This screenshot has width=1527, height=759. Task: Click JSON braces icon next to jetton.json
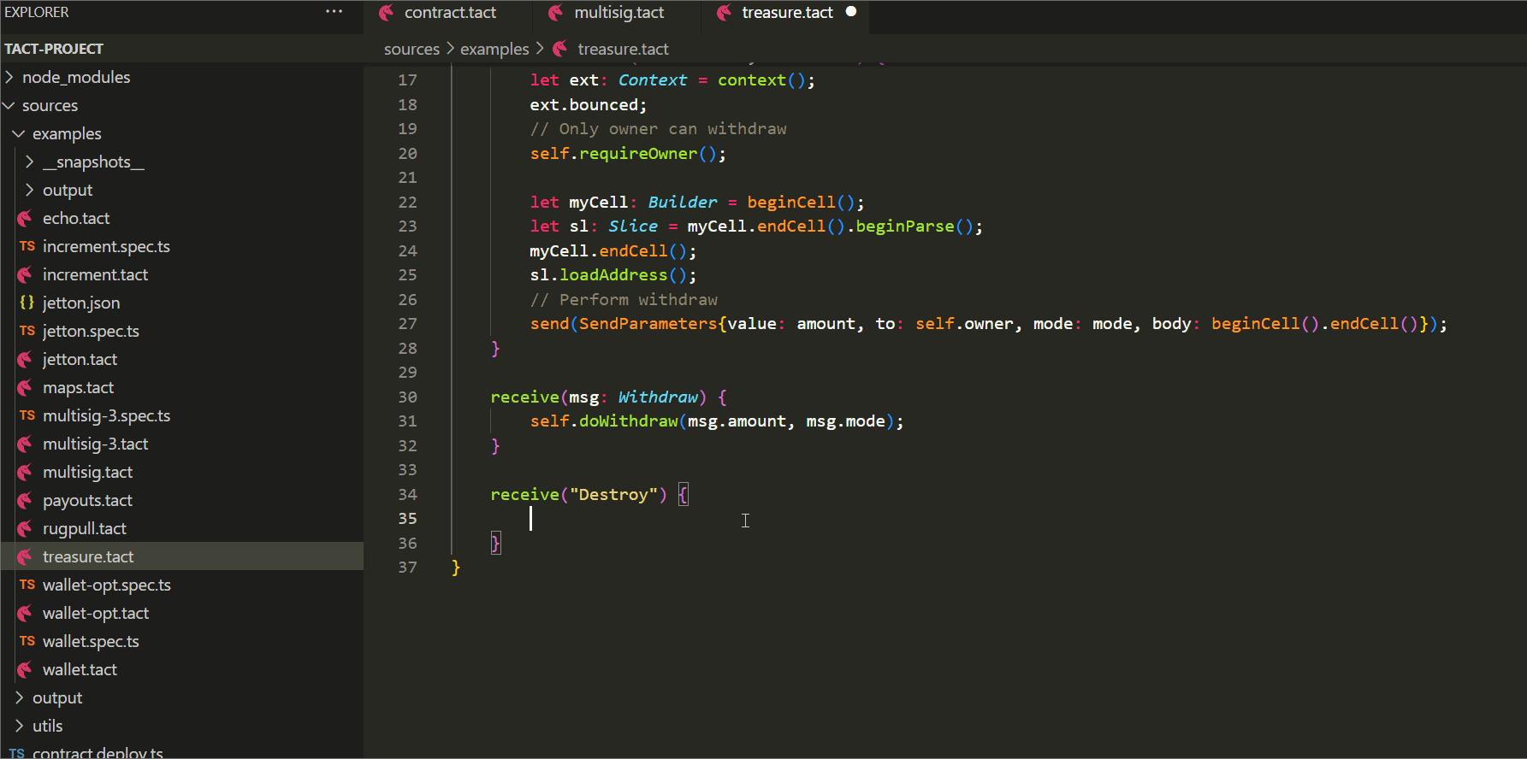coord(27,303)
